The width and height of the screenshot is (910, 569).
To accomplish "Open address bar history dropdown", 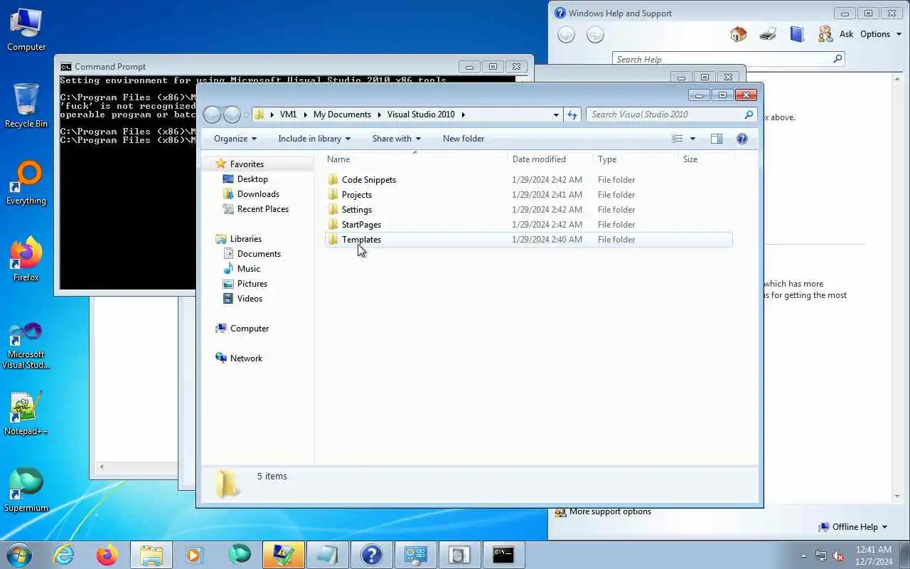I will coord(556,115).
